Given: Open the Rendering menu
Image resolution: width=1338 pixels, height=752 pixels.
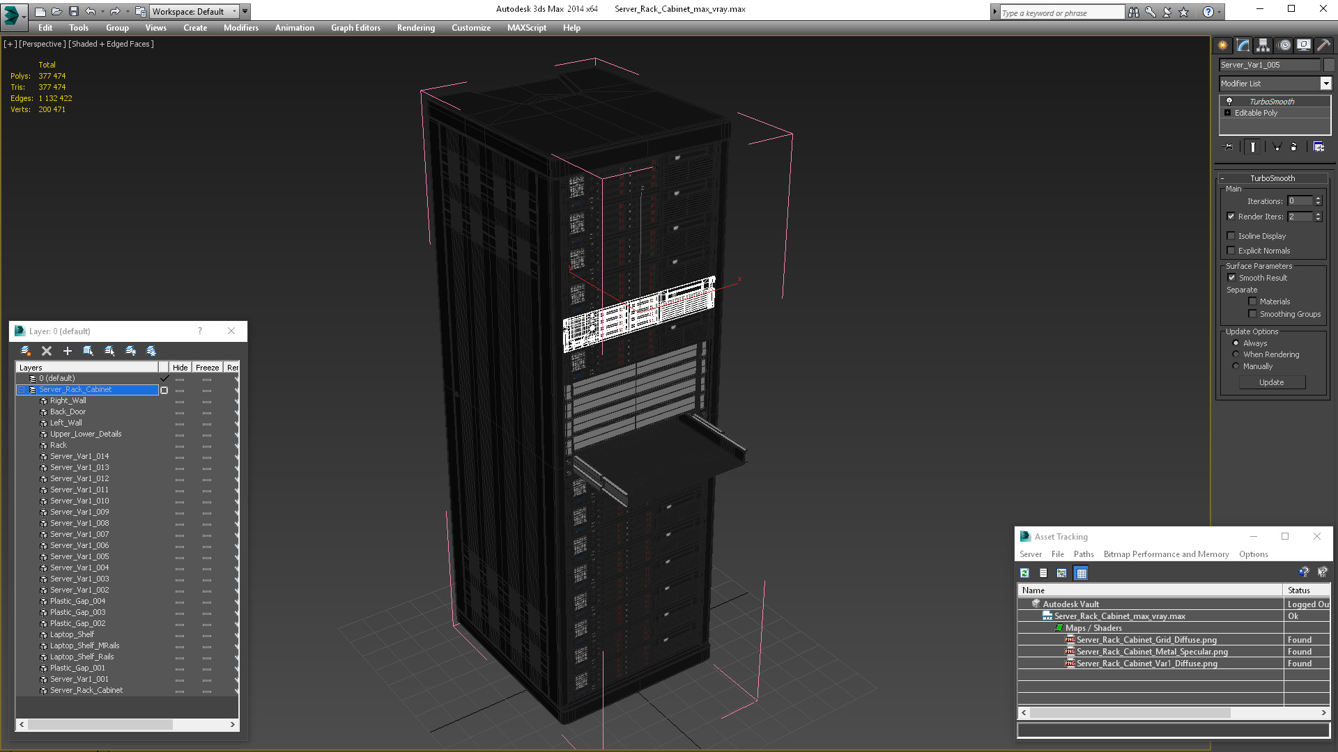Looking at the screenshot, I should (416, 28).
